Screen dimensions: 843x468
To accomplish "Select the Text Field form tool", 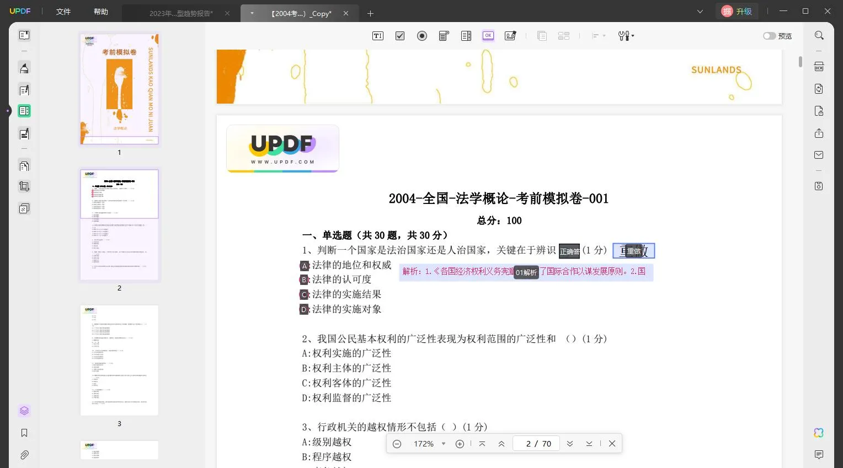I will click(378, 36).
